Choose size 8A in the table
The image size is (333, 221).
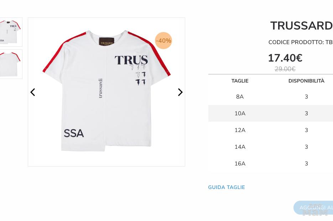pyautogui.click(x=240, y=97)
